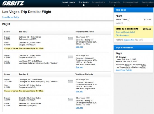Click the baggage fees link
This screenshot has width=154, height=114.
(x=129, y=40)
